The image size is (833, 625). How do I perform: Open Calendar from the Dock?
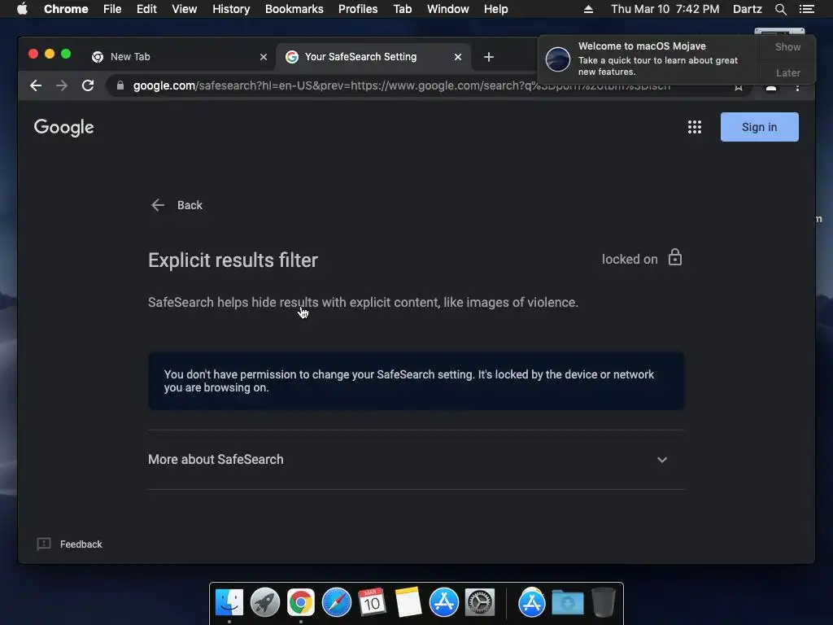(x=372, y=603)
